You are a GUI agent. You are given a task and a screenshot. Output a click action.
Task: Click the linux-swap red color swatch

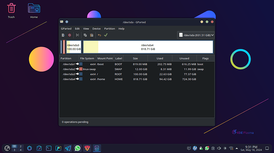point(81,69)
